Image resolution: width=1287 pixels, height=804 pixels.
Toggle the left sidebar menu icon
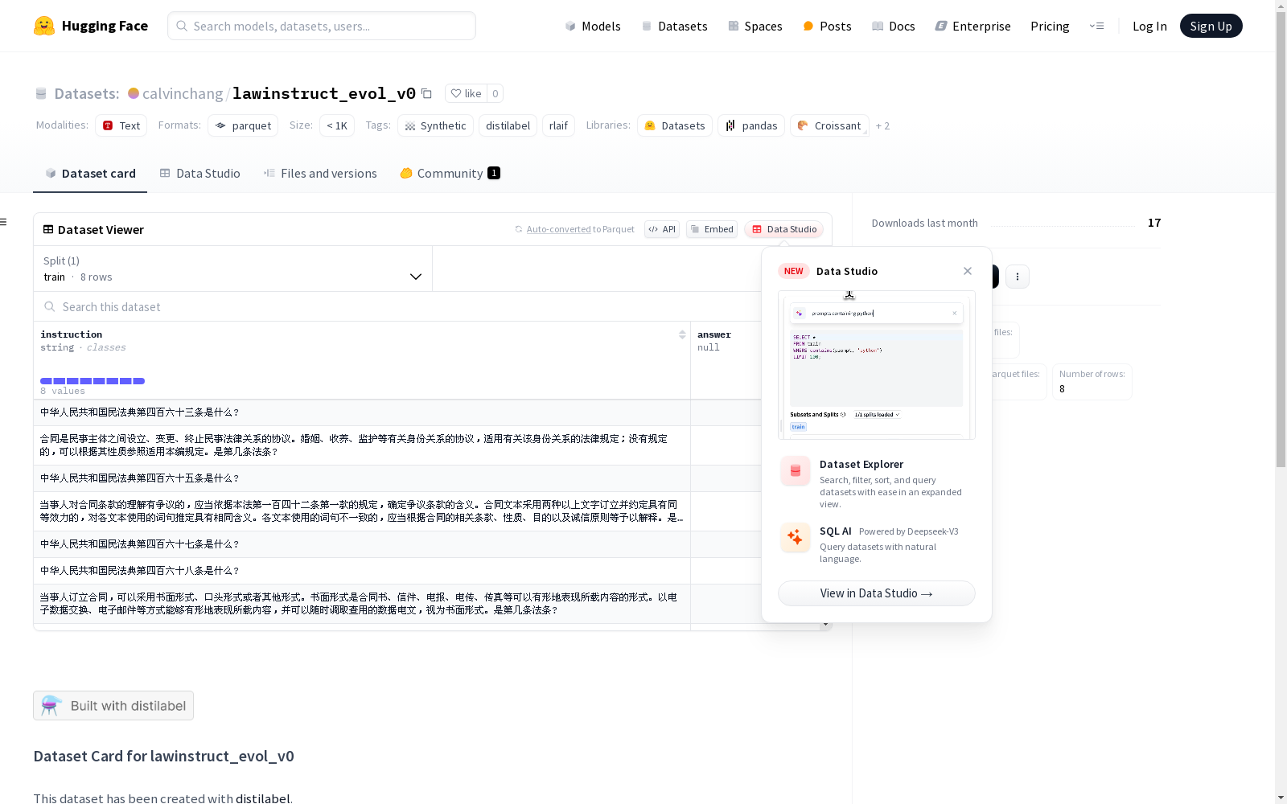pos(4,222)
